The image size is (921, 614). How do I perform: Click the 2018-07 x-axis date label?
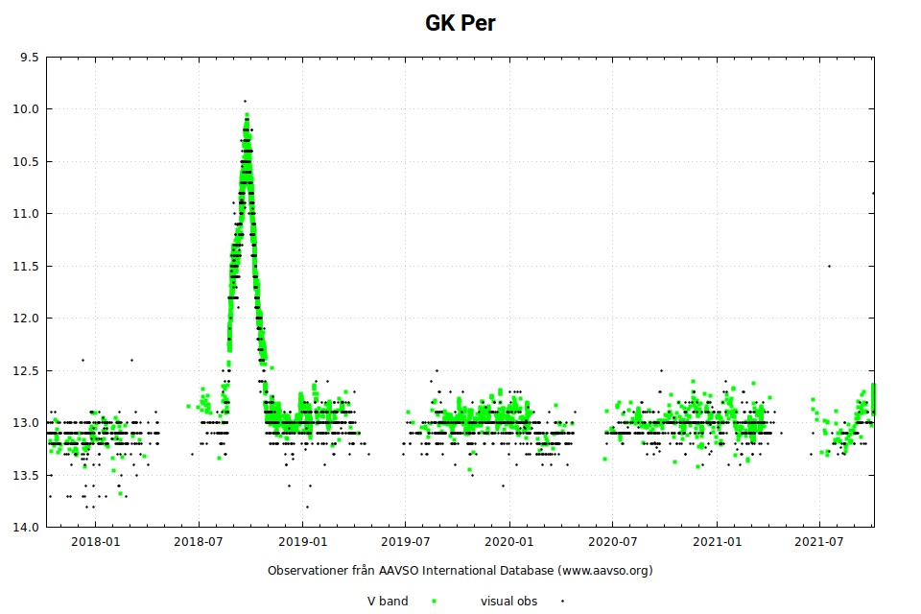click(x=199, y=542)
